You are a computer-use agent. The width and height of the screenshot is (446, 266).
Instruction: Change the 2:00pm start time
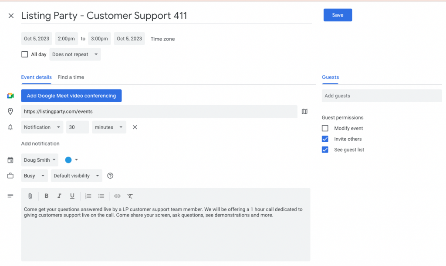[x=66, y=39]
